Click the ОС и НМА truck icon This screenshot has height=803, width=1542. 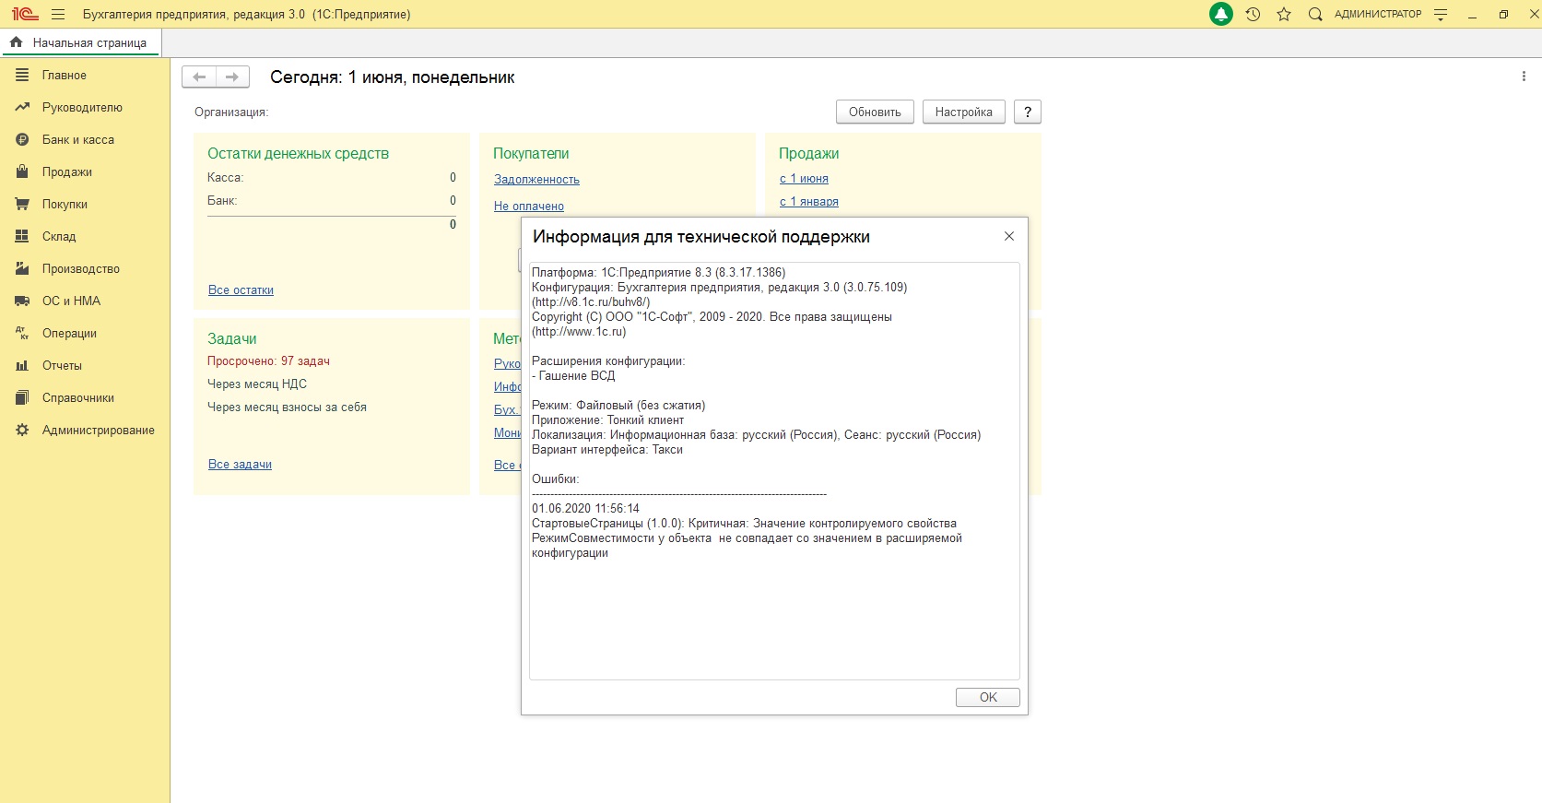tap(22, 301)
